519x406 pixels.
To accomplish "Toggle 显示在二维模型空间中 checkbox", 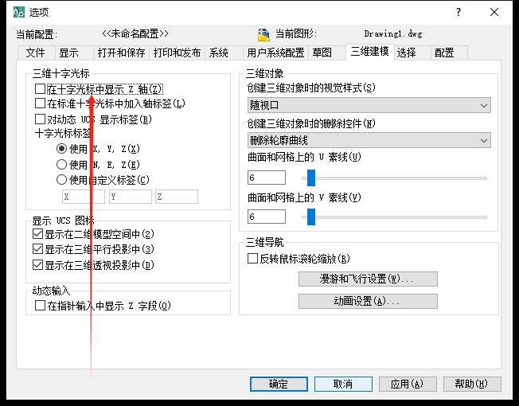I will coord(38,235).
